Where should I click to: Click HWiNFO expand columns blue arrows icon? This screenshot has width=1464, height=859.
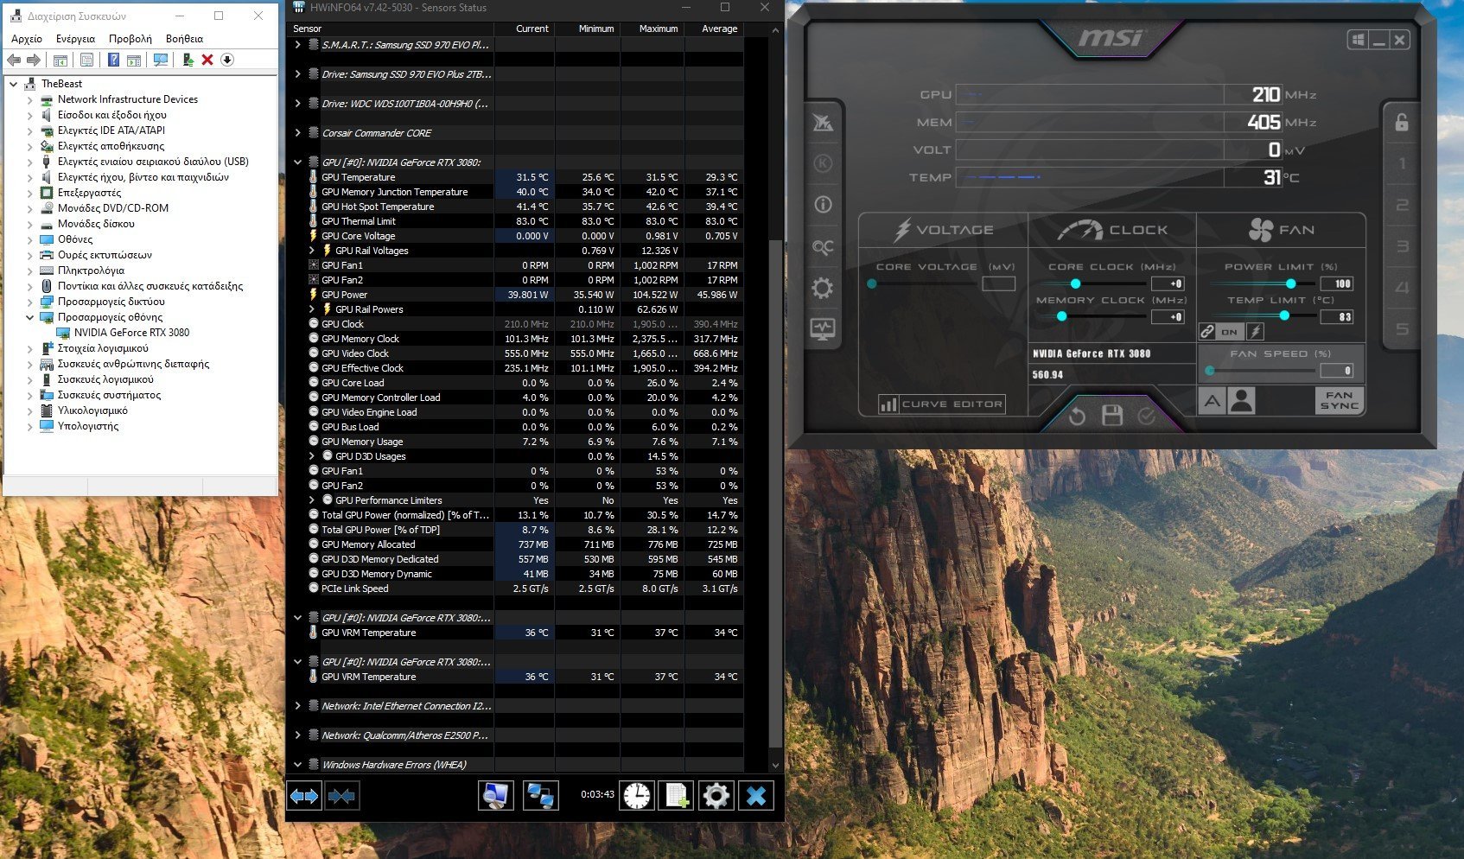click(x=304, y=796)
